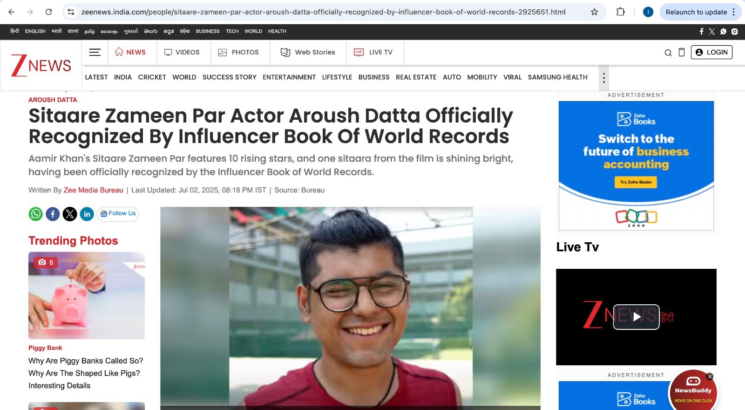Open Zee Media Bureau author link
This screenshot has width=745, height=410.
coord(93,190)
